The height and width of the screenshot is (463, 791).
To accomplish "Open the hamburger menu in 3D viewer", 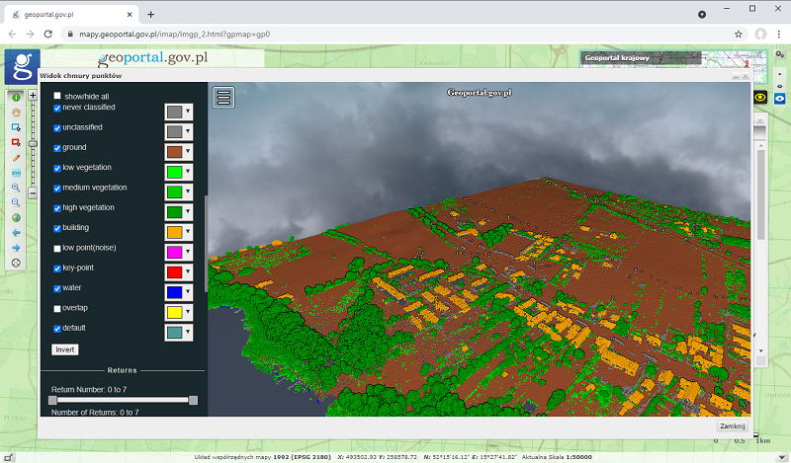I will coord(223,97).
